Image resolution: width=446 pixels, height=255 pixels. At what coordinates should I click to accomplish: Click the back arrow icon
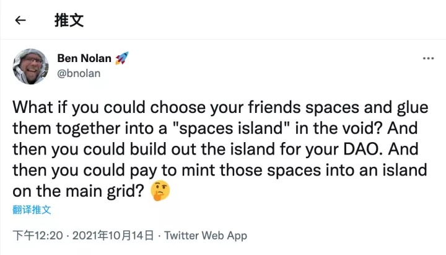[x=20, y=20]
